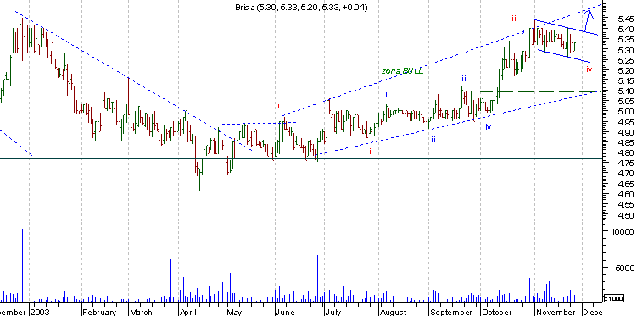Select the "May" month label
Image resolution: width=637 pixels, height=316 pixels.
(x=234, y=313)
